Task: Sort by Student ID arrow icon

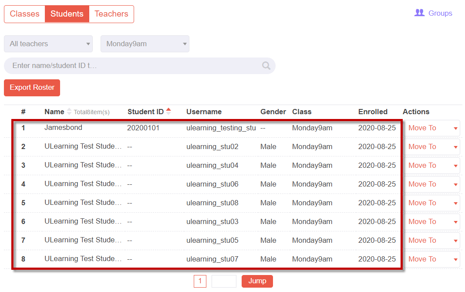Action: (x=168, y=111)
